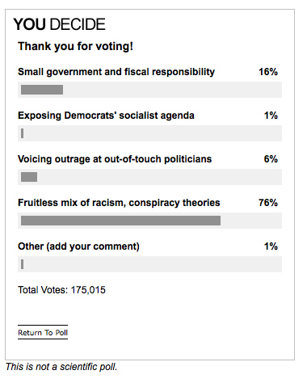Click the YOU DECIDE heading

pos(59,24)
